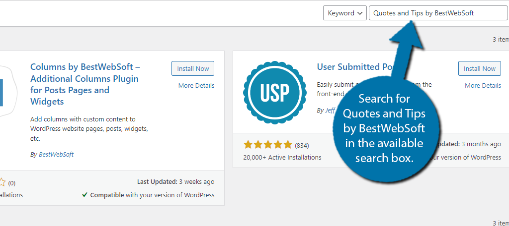Install the User Submitted Posts plugin
The height and width of the screenshot is (226, 509).
pos(480,68)
